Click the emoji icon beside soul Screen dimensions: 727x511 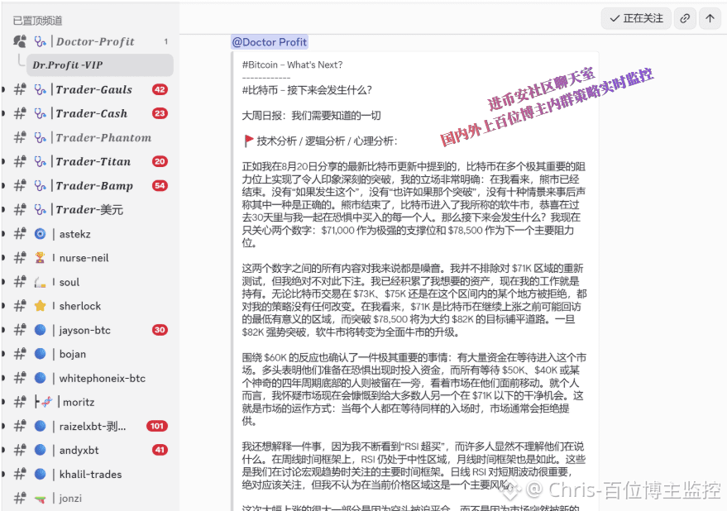point(41,282)
